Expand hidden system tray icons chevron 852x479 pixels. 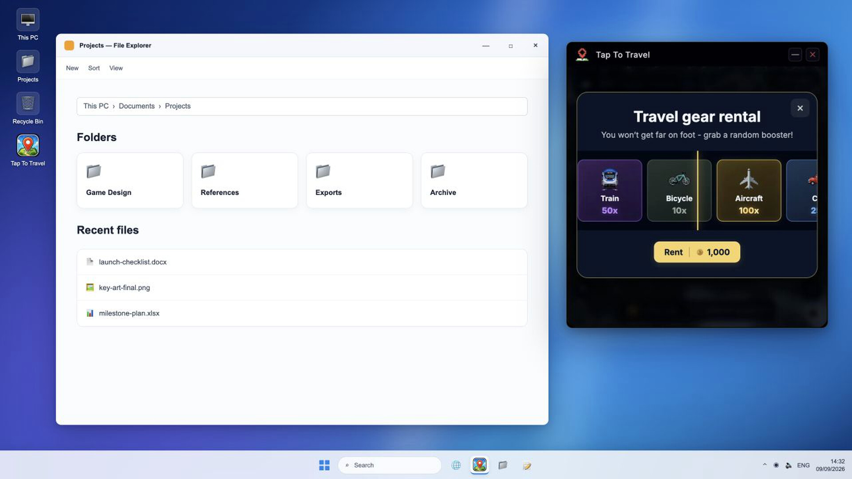pyautogui.click(x=765, y=465)
